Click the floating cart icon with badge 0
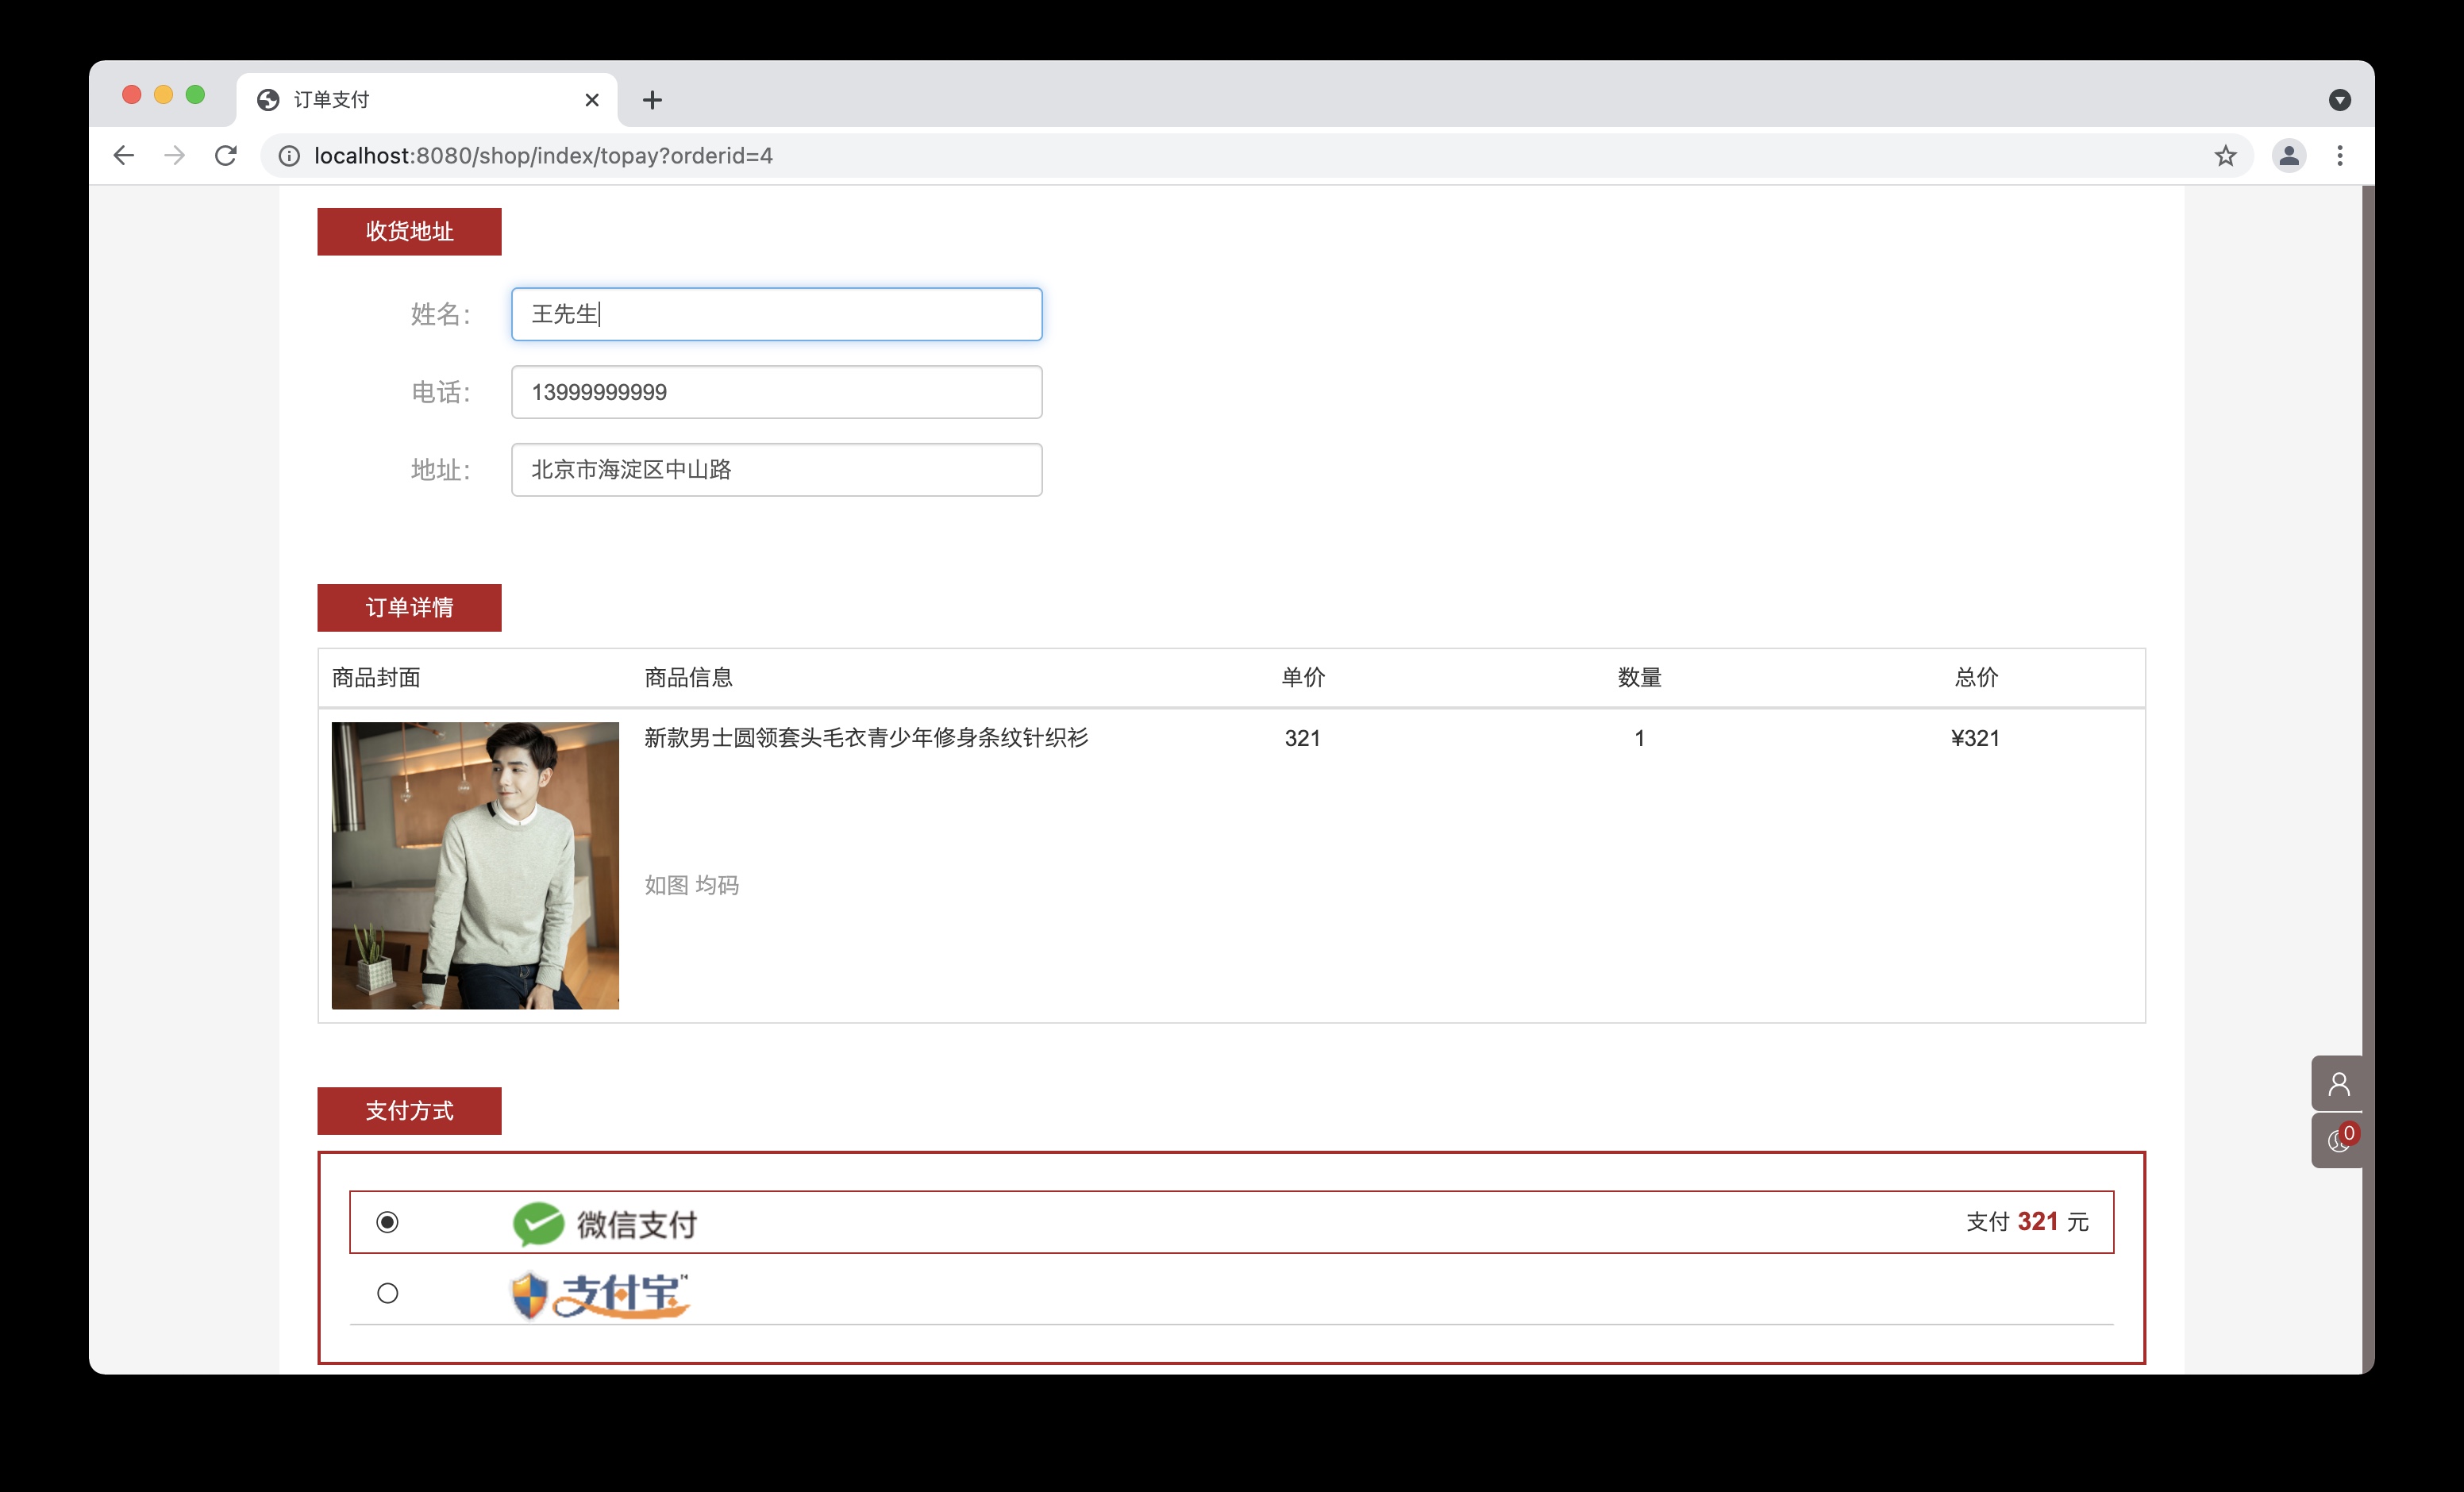Screen dimensions: 2464x1492 pyautogui.click(x=2338, y=1141)
